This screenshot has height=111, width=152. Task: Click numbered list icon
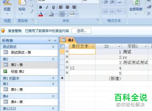point(105,12)
